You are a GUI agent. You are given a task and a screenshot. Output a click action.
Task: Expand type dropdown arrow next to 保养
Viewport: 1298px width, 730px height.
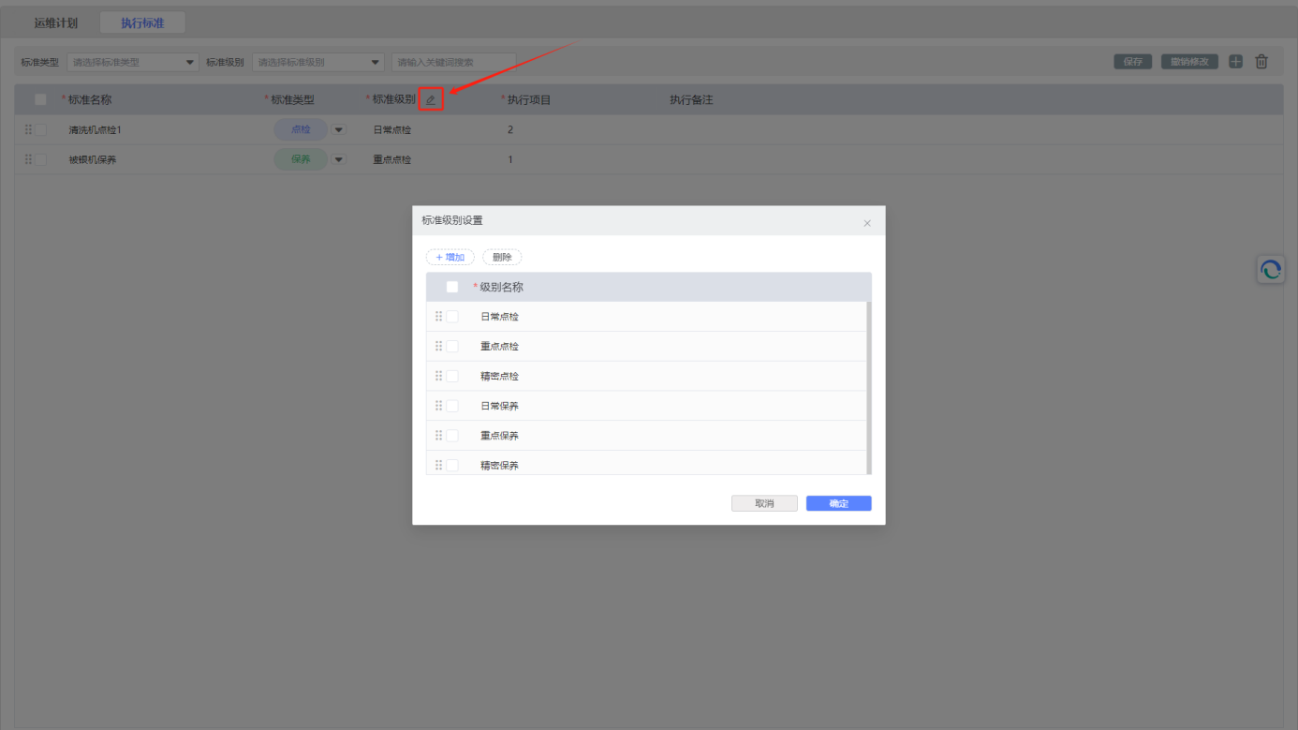(339, 160)
